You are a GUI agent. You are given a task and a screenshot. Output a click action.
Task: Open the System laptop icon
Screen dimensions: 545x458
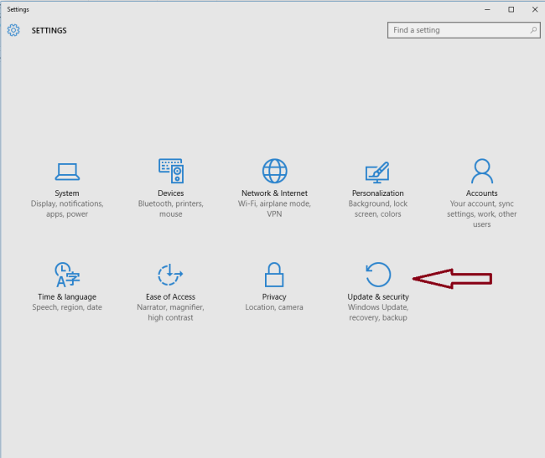click(67, 172)
